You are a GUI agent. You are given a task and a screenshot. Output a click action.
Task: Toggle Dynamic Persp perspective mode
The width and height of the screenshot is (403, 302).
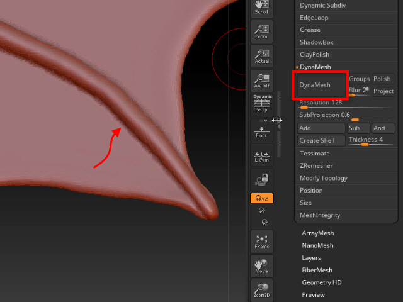pyautogui.click(x=261, y=103)
